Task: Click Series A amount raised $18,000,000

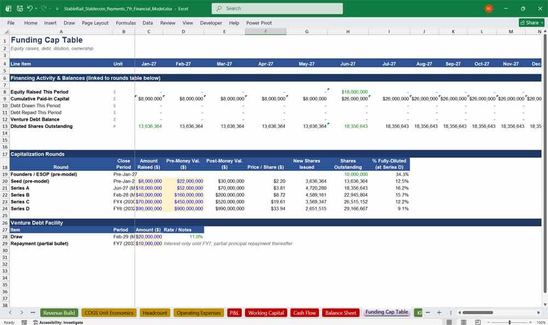Action: click(x=149, y=188)
